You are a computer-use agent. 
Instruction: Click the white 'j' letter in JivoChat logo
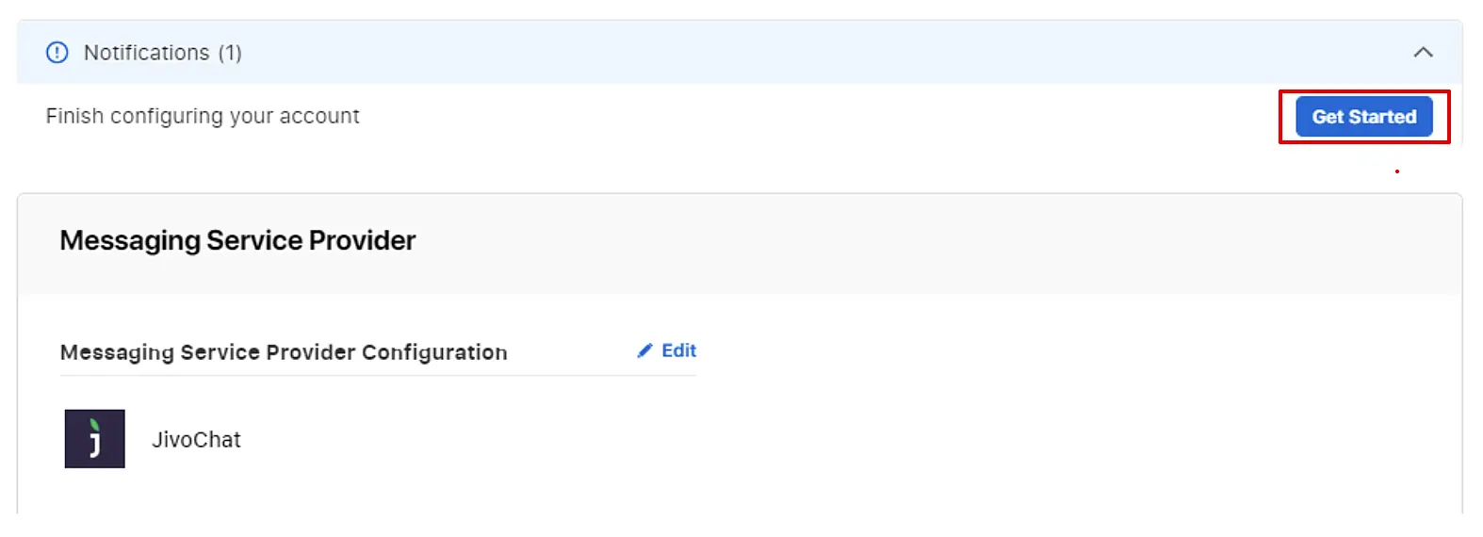pos(95,444)
